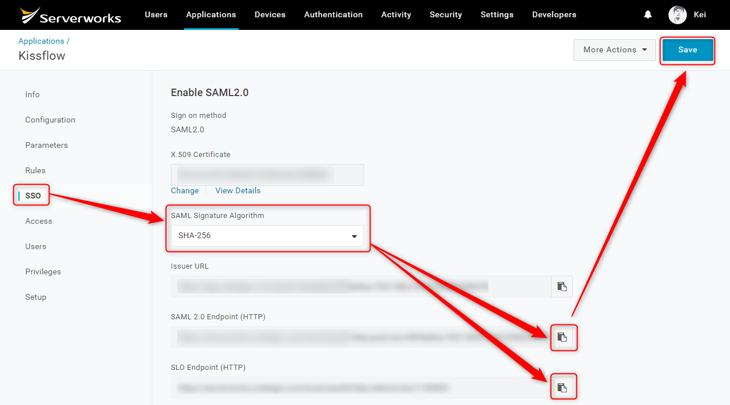Click the Serverworks logo
This screenshot has width=730, height=405.
pyautogui.click(x=70, y=16)
